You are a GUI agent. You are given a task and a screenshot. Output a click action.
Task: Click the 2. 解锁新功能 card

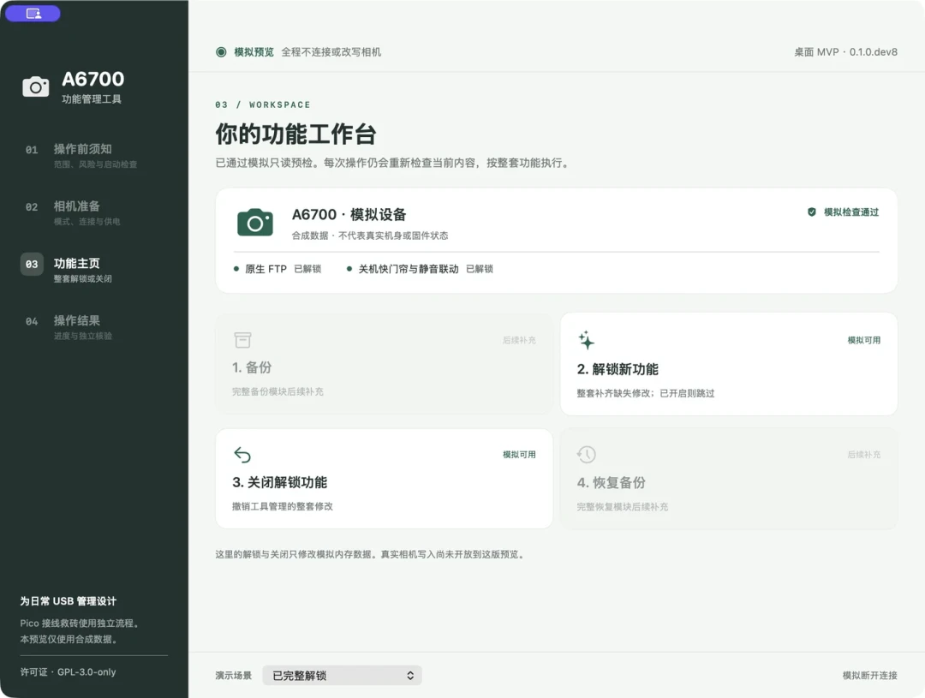pos(729,364)
